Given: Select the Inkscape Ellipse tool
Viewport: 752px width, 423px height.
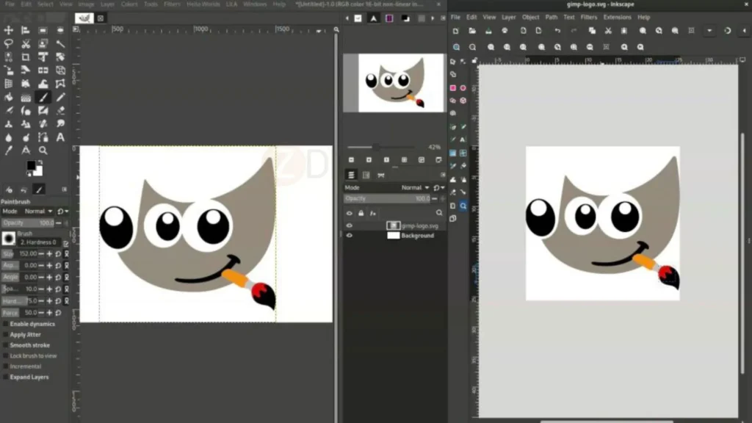Looking at the screenshot, I should pos(463,88).
